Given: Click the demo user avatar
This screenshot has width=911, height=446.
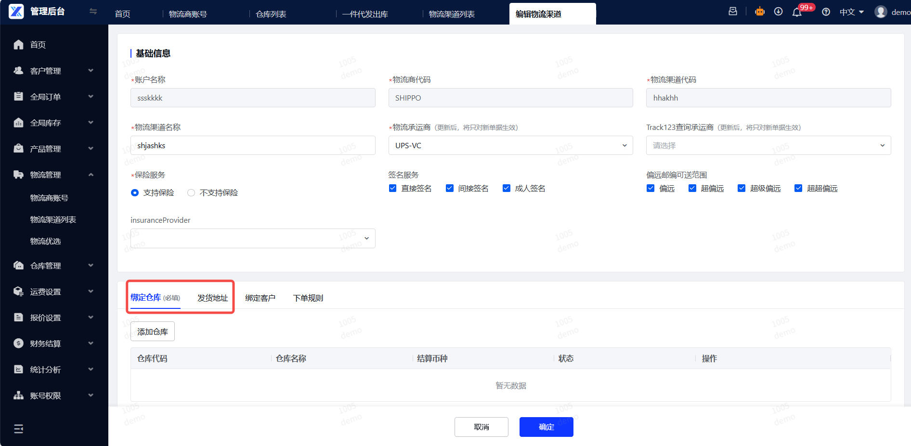Looking at the screenshot, I should (x=881, y=12).
